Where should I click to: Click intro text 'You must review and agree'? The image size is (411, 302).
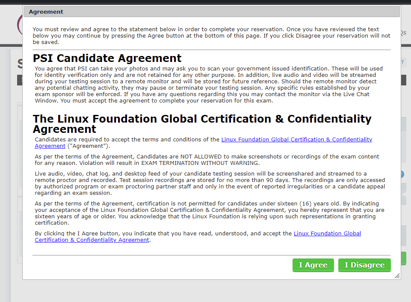coord(212,35)
